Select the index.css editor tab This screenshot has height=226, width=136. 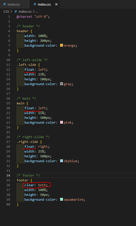[45, 4]
